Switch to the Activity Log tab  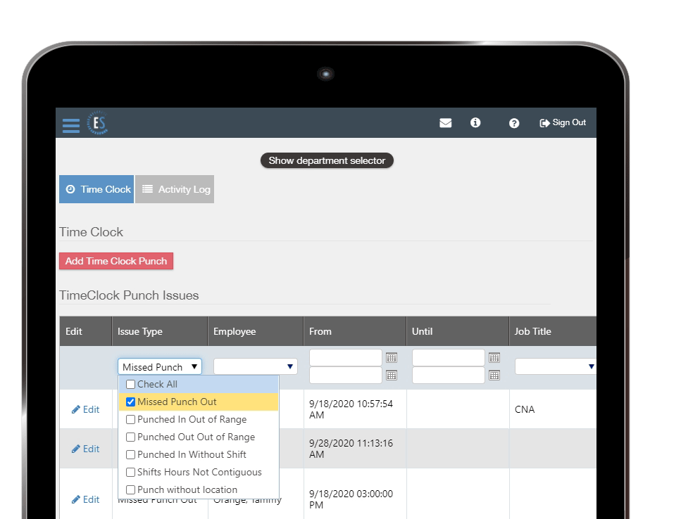point(175,189)
